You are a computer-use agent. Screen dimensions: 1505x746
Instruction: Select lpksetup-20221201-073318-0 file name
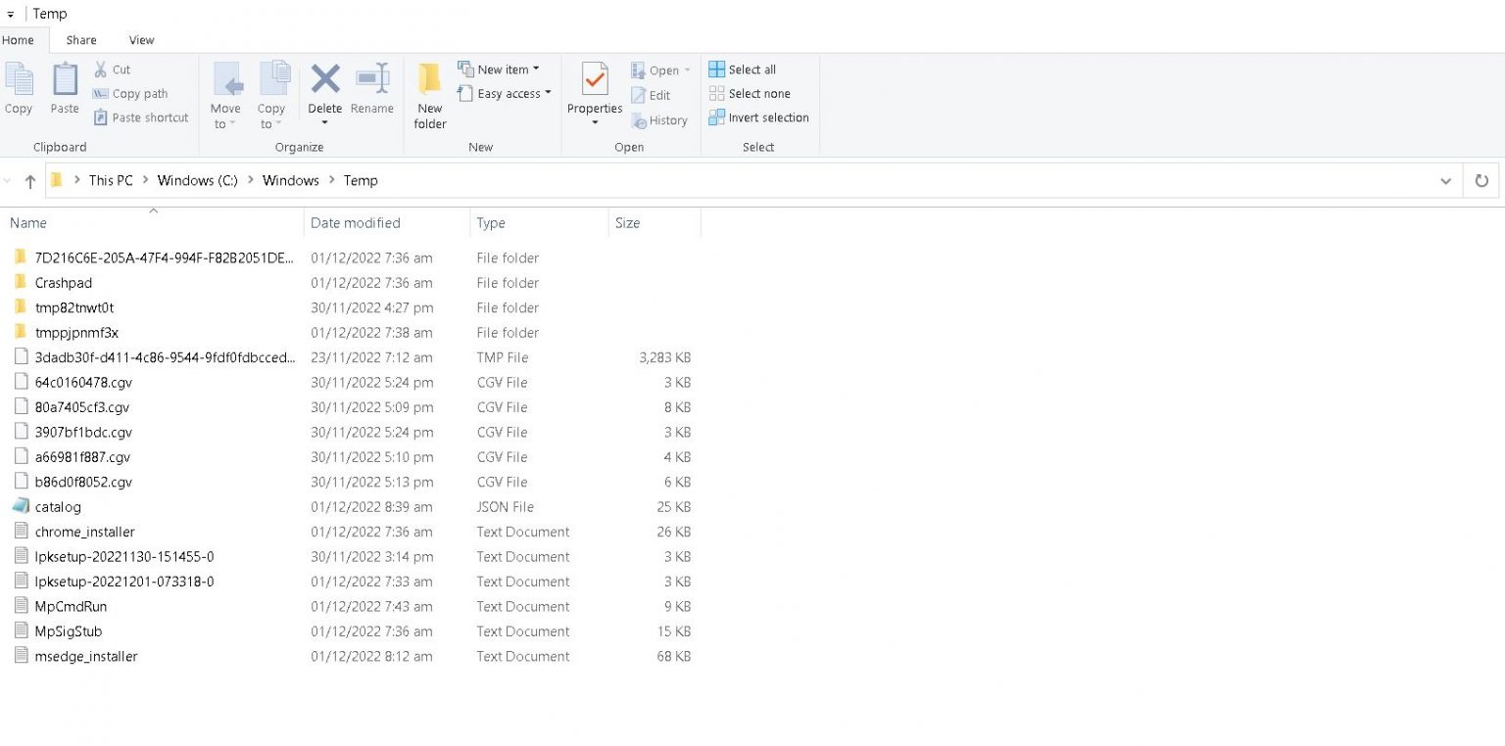tap(124, 582)
